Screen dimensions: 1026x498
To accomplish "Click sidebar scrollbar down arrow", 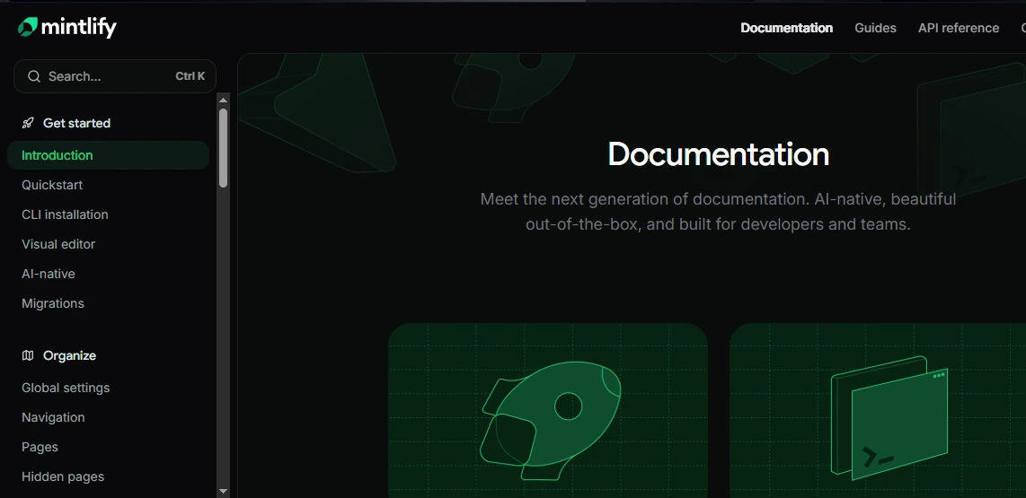I will coord(223,491).
